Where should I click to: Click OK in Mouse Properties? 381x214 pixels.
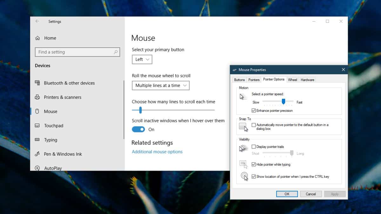tap(287, 194)
